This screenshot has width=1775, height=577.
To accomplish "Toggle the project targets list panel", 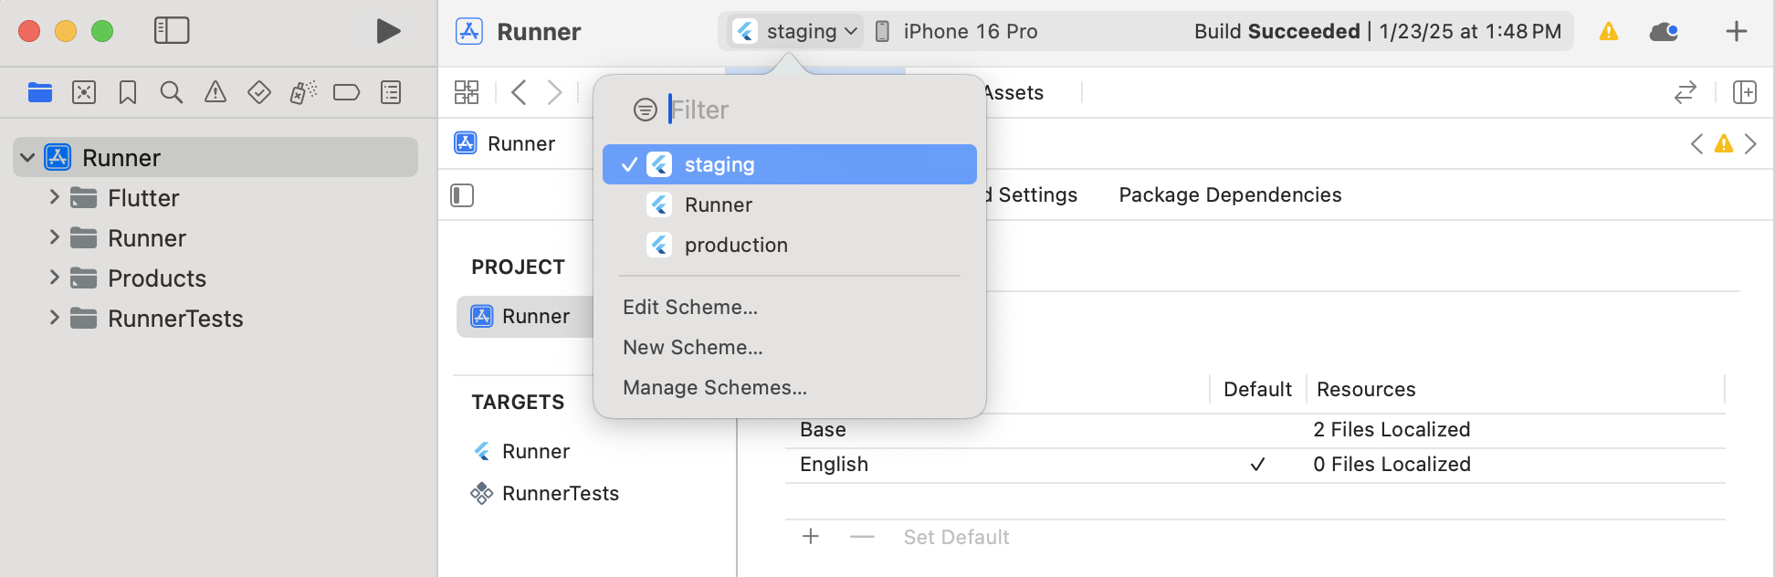I will [x=462, y=195].
